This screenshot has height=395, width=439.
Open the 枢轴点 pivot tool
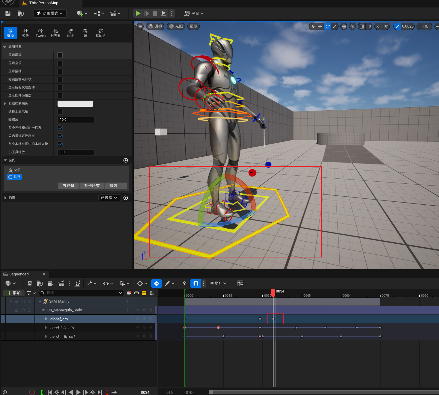100,33
